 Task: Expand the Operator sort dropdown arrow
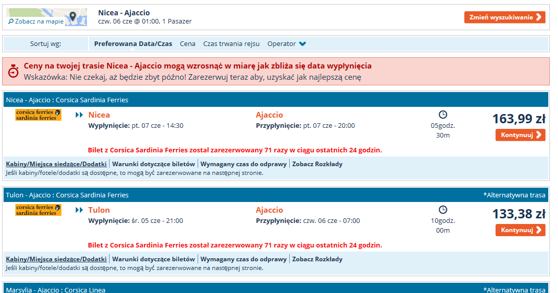coord(303,44)
